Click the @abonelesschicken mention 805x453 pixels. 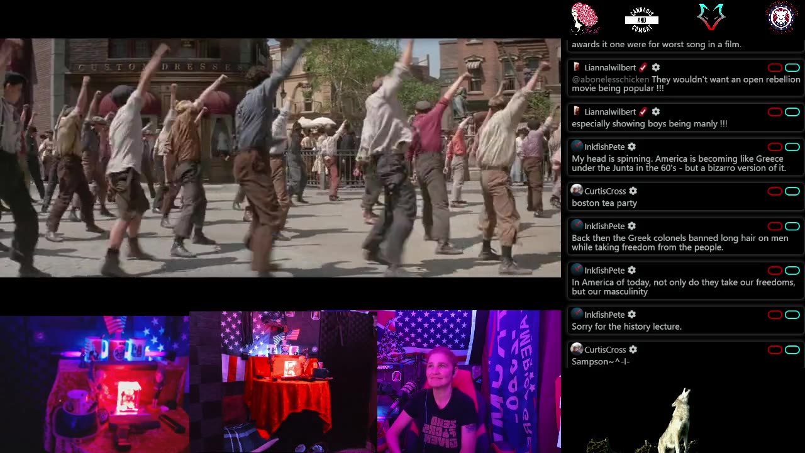(610, 79)
